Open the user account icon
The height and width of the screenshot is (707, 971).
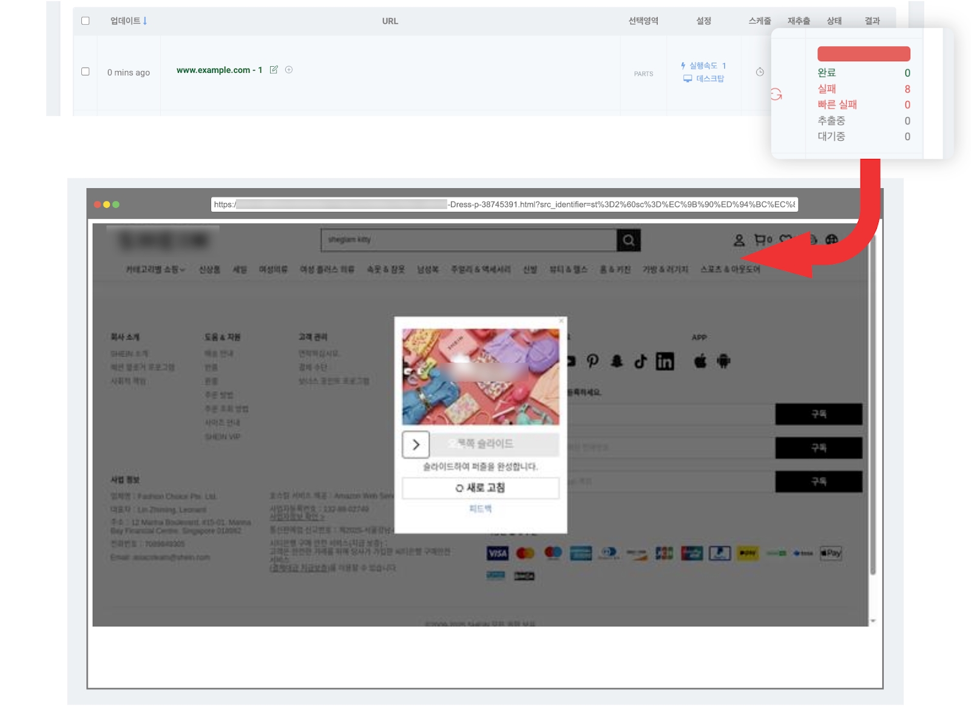(739, 240)
